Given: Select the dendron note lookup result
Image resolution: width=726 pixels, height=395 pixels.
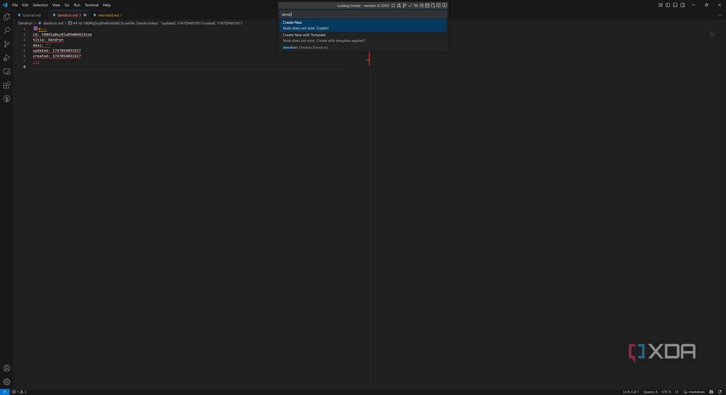Looking at the screenshot, I should point(363,47).
